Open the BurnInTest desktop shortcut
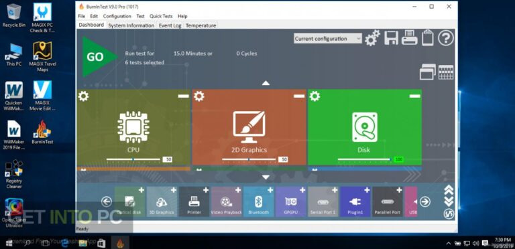This screenshot has width=515, height=249. [x=42, y=133]
